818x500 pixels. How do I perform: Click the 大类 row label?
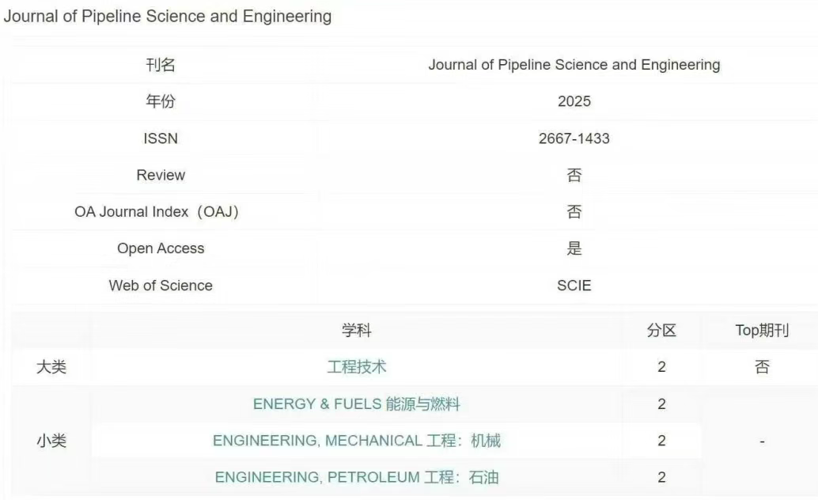pyautogui.click(x=51, y=367)
